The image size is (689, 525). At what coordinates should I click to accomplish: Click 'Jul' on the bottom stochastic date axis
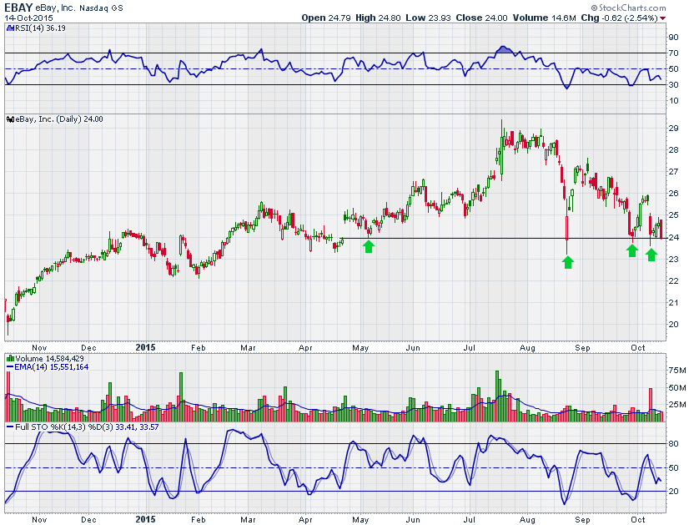pyautogui.click(x=470, y=520)
